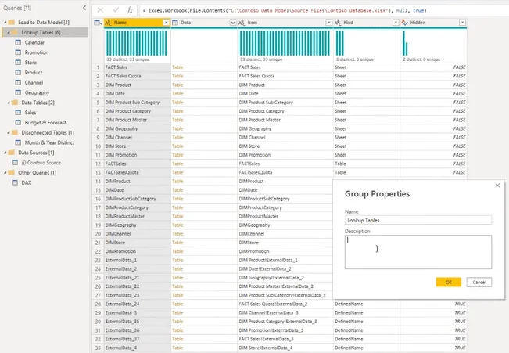
Task: Click the Description text box
Action: coord(418,252)
